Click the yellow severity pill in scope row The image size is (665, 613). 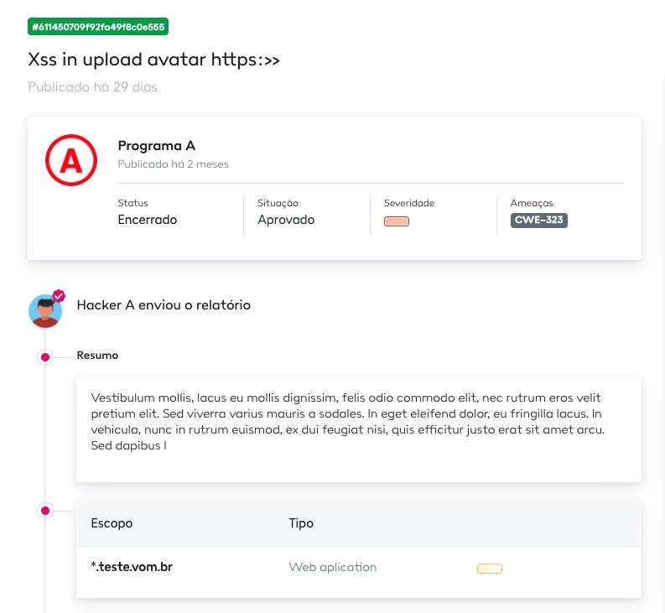point(489,569)
